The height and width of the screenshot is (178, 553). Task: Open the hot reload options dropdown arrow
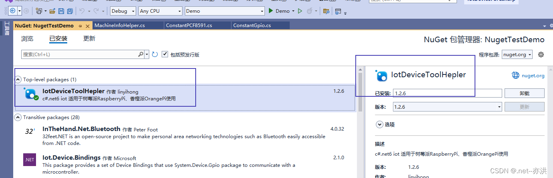[316, 11]
